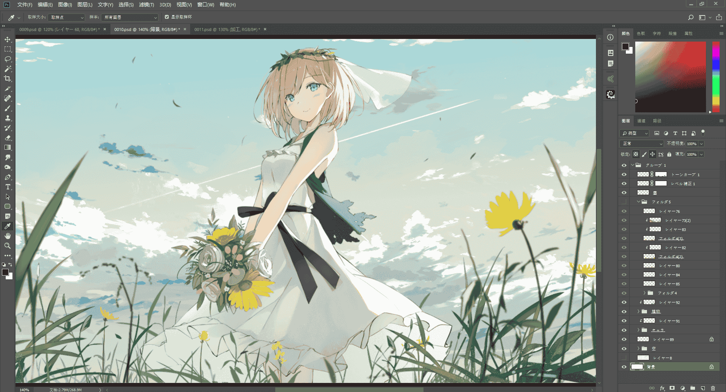Image resolution: width=726 pixels, height=392 pixels.
Task: Open the 滤镜(T) menu
Action: [x=146, y=5]
